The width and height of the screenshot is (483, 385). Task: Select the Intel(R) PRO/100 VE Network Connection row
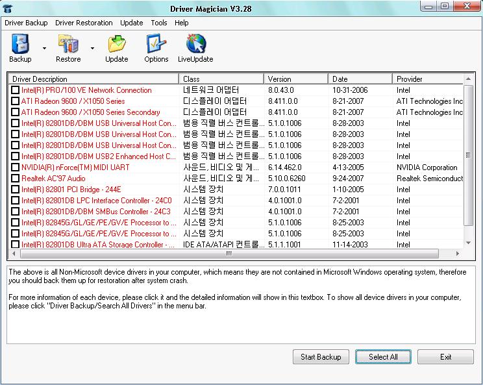pyautogui.click(x=236, y=90)
